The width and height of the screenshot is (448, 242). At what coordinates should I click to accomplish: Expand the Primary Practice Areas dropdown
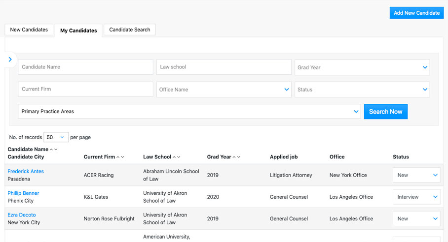point(189,112)
